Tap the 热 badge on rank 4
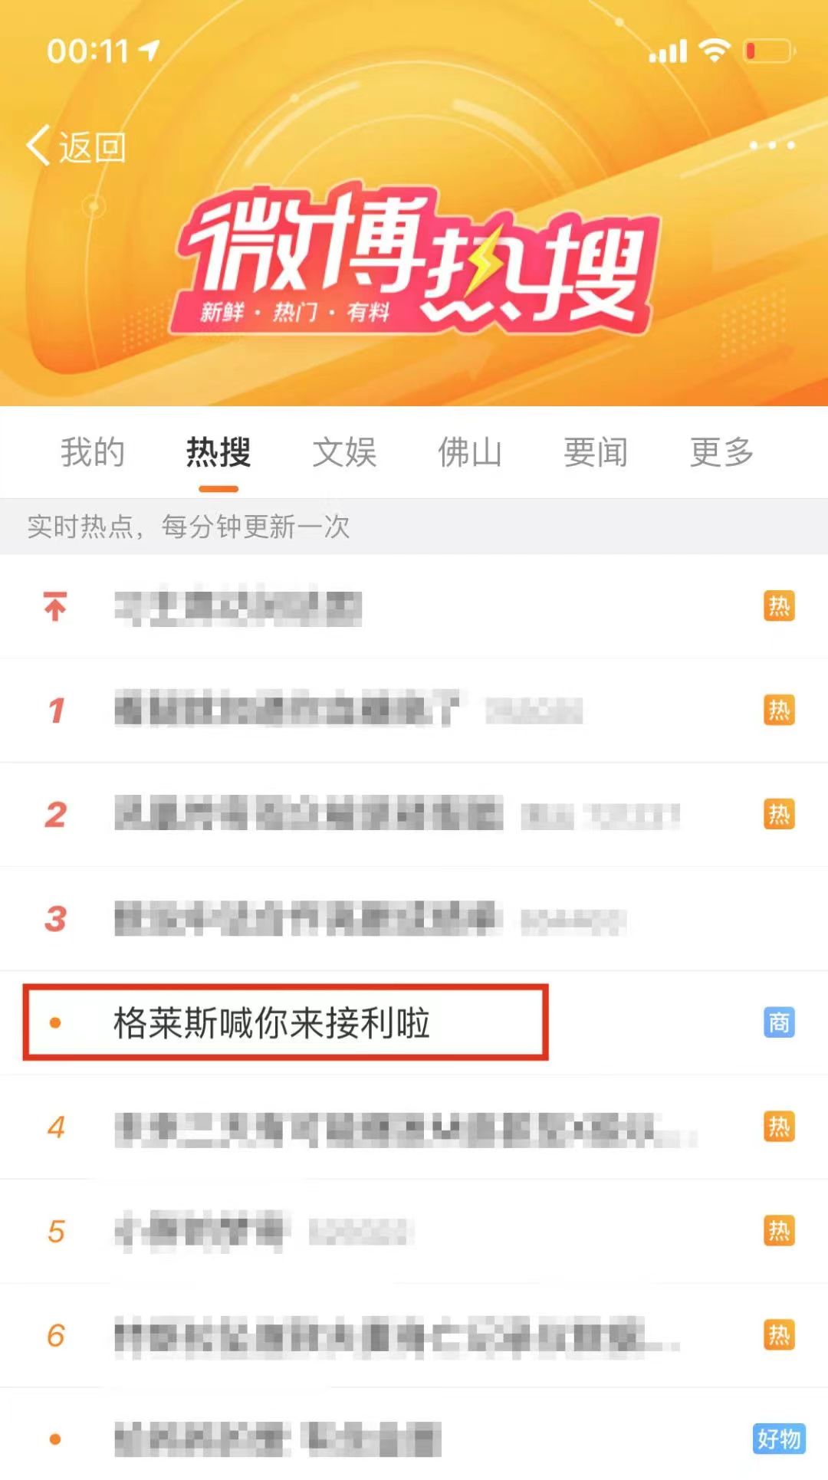This screenshot has width=828, height=1480. (x=779, y=1127)
